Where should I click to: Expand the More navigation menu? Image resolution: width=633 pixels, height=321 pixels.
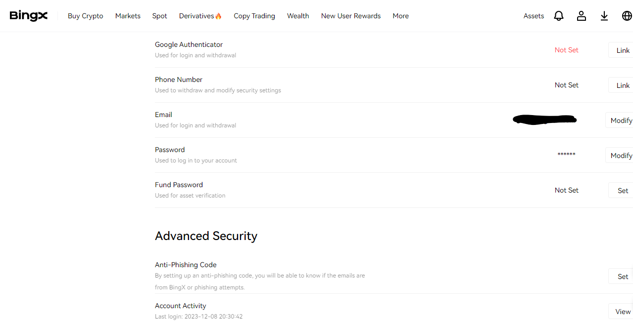(x=401, y=16)
